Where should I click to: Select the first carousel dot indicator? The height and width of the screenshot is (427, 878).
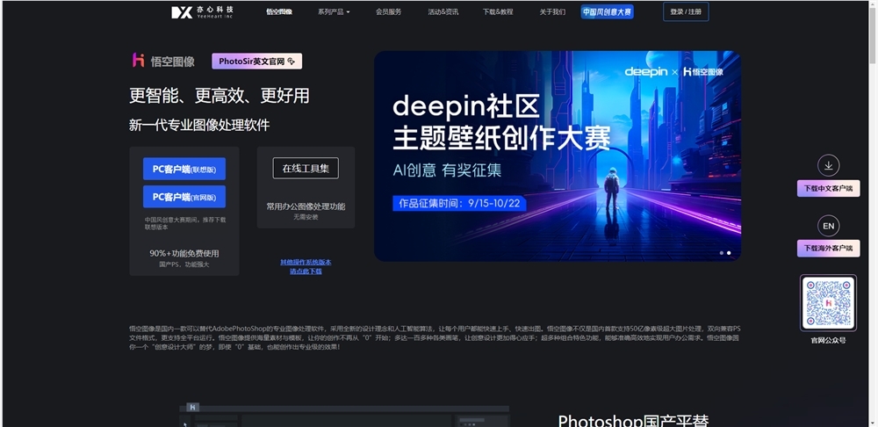[x=721, y=253]
